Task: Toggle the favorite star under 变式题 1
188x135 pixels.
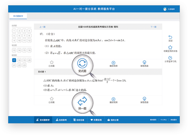Action: pyautogui.click(x=52, y=99)
